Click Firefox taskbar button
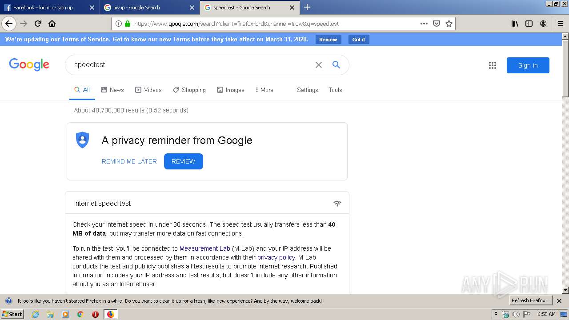Image resolution: width=569 pixels, height=320 pixels. pyautogui.click(x=110, y=314)
